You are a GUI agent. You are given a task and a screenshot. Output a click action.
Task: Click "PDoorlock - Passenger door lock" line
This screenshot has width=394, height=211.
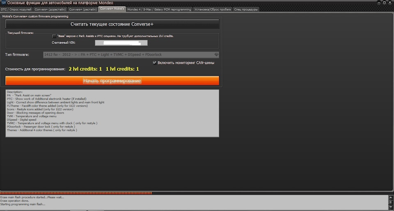click(x=41, y=127)
